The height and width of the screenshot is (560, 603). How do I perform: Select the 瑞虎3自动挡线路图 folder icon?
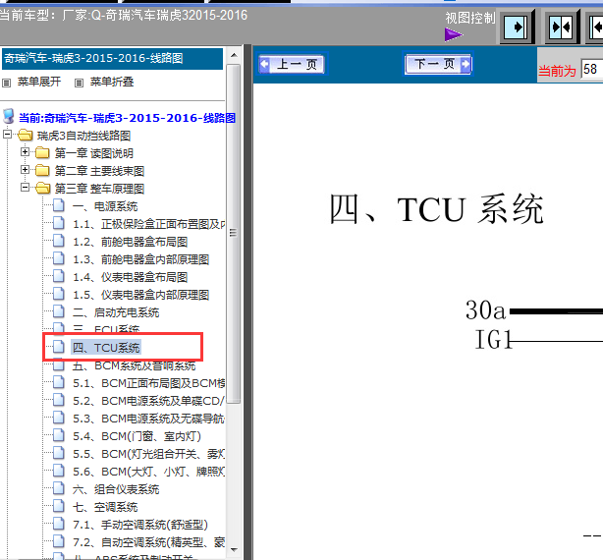coord(25,135)
